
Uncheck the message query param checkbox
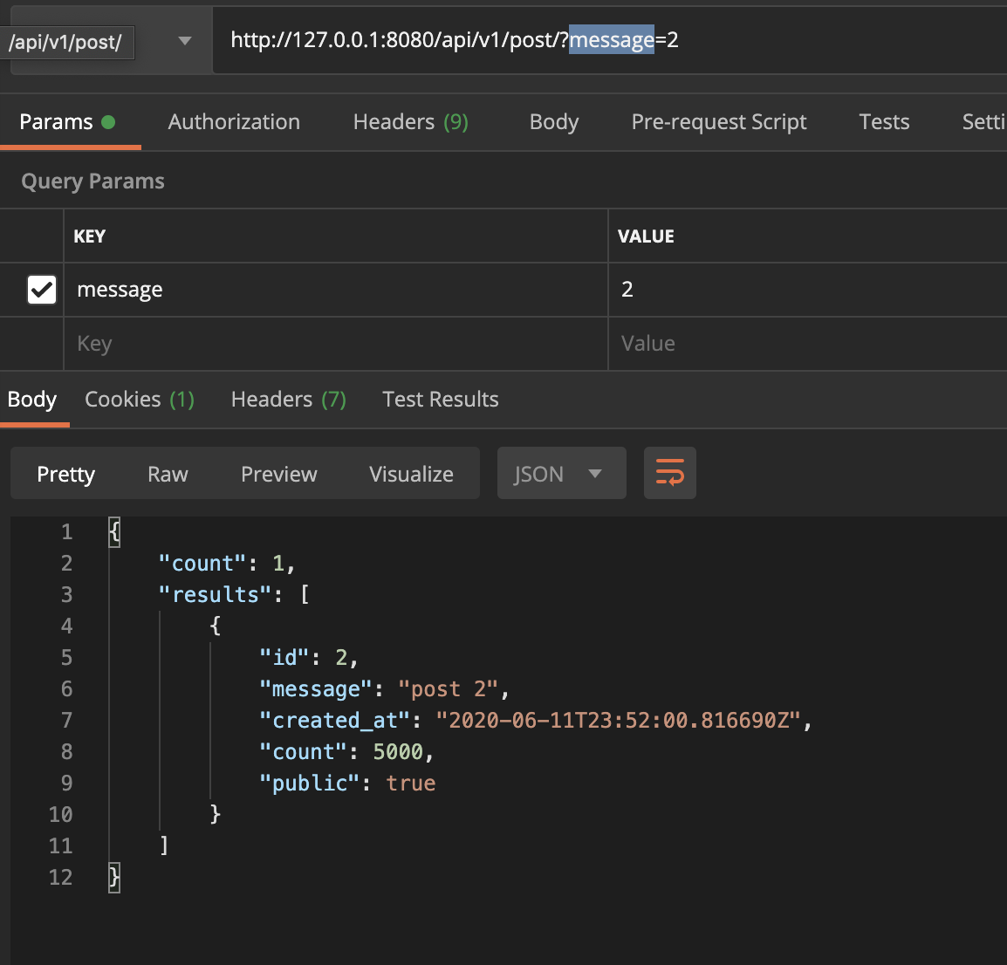click(x=42, y=290)
